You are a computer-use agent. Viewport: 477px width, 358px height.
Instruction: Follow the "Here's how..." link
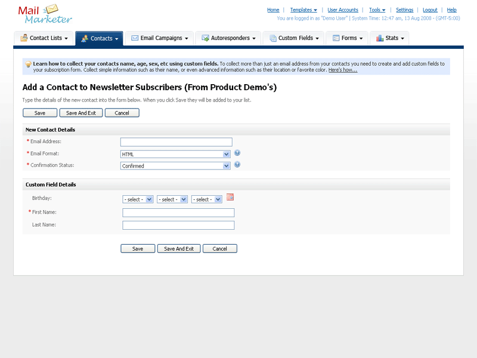[x=343, y=70]
